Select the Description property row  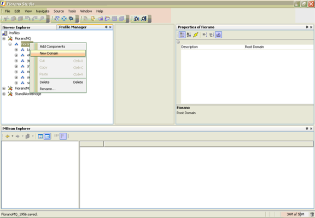(247, 47)
